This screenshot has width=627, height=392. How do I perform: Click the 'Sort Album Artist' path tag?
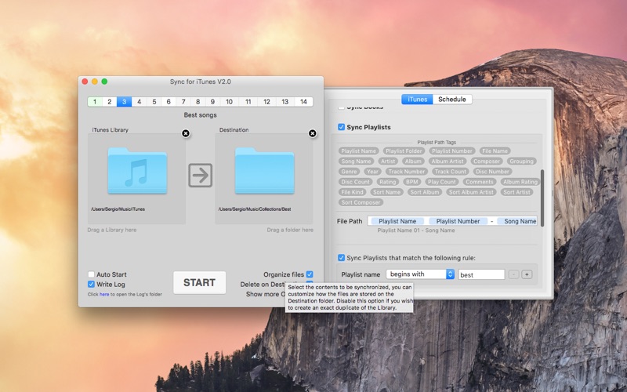click(x=471, y=192)
